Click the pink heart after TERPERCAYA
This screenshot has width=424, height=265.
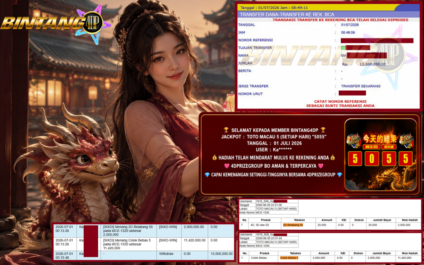point(321,166)
